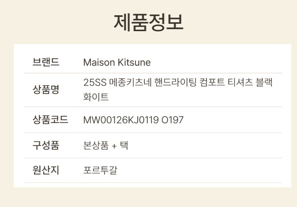Click the 본상품 text in components

[x=96, y=145]
